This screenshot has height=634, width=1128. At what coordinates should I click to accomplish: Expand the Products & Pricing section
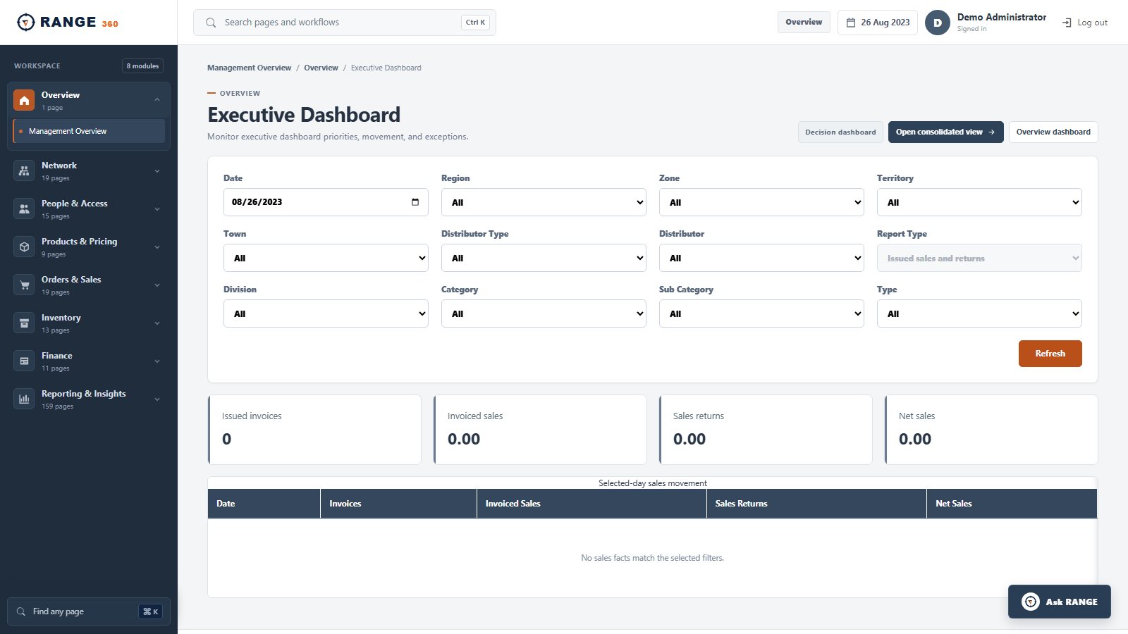pos(157,247)
